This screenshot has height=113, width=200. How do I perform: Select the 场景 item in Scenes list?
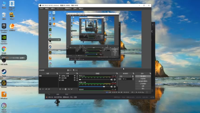(48, 76)
